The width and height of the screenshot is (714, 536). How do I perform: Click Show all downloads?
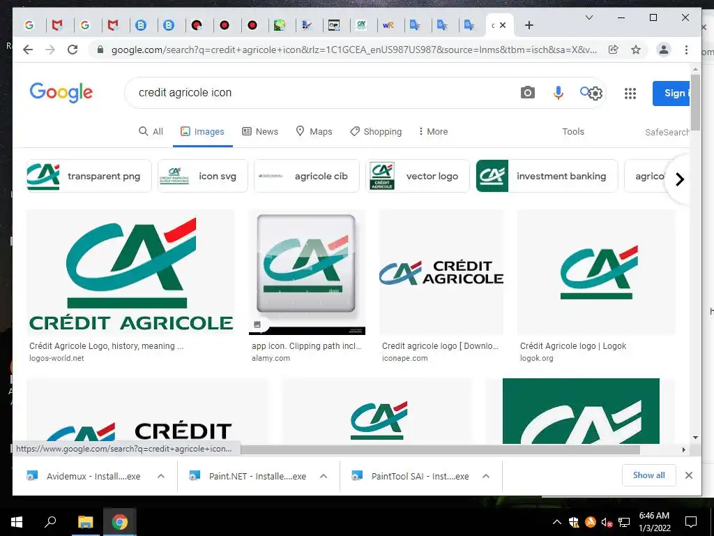coord(648,475)
